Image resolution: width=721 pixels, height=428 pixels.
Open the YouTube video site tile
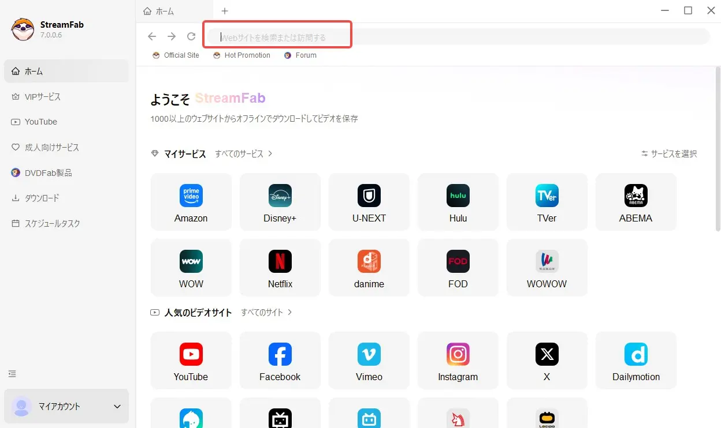coord(191,361)
